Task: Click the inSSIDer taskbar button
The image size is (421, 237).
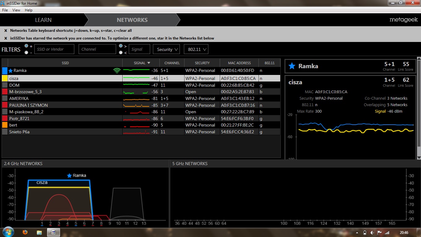Action: (53, 232)
